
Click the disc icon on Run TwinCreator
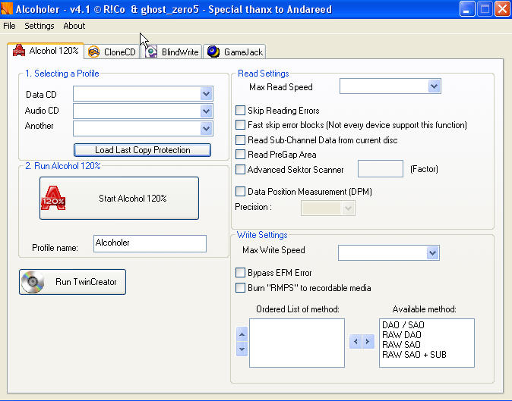pos(33,282)
